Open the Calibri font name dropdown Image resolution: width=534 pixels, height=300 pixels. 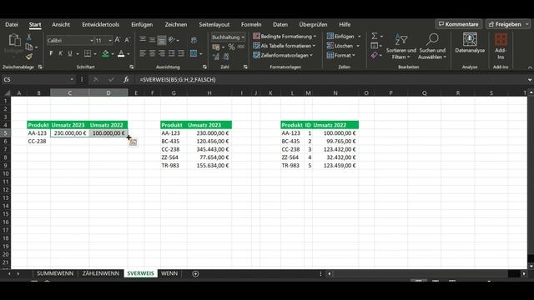click(x=92, y=41)
